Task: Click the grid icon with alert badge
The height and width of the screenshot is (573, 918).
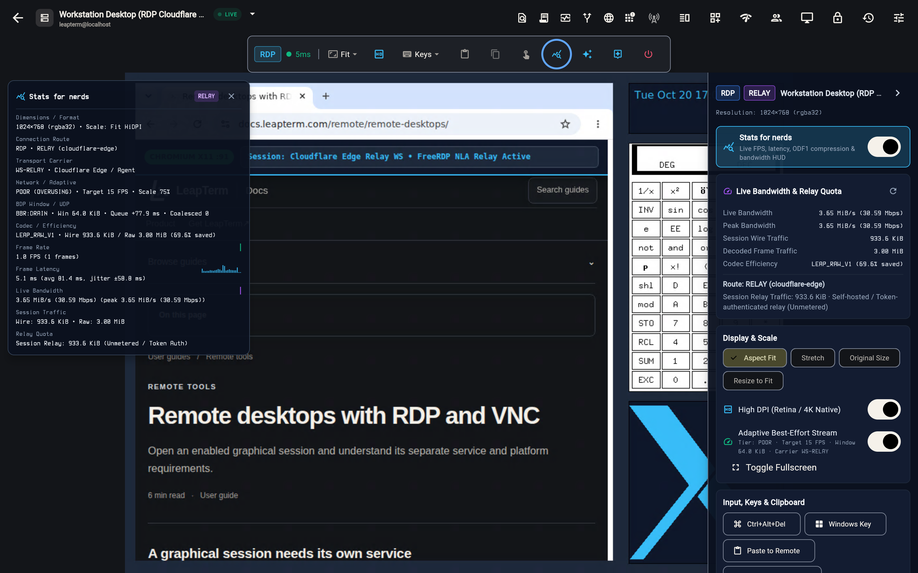Action: coord(630,18)
